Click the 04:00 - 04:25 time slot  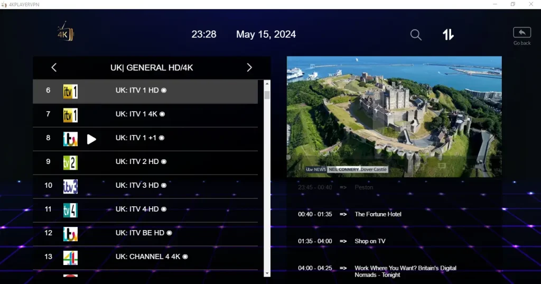315,268
